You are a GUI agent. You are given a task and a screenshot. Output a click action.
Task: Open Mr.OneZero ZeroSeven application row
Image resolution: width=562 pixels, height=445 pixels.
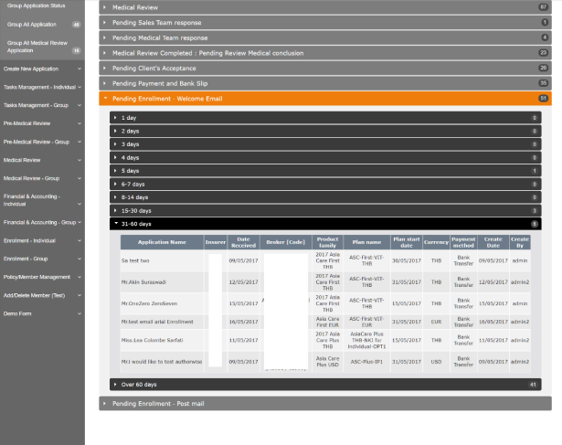click(325, 303)
